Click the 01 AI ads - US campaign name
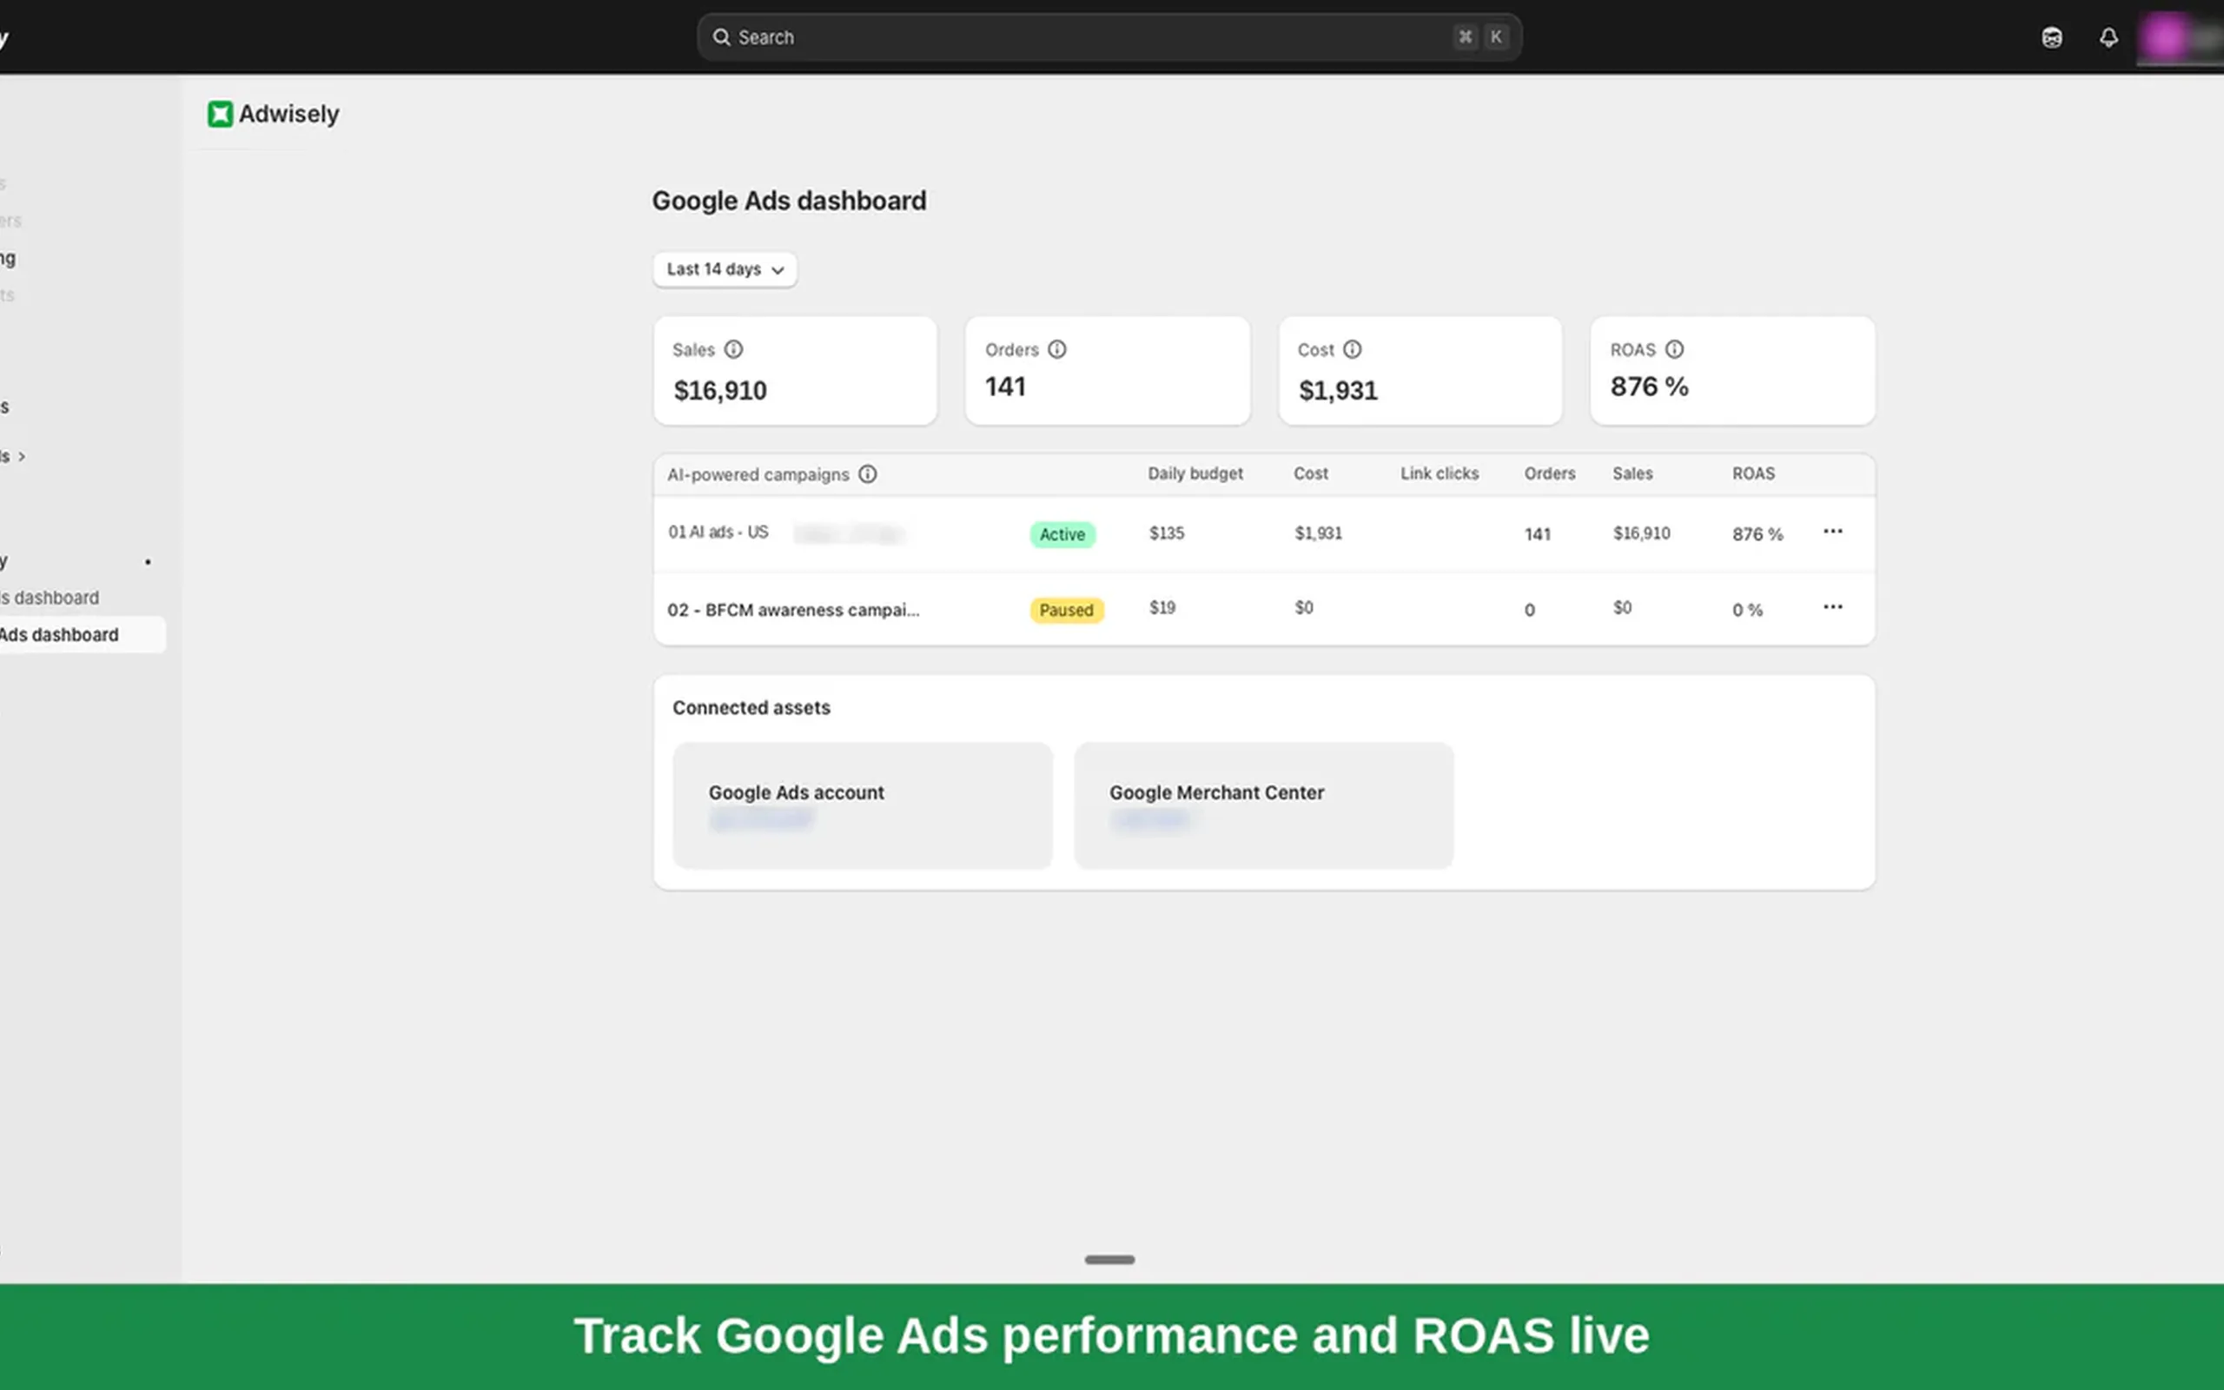Image resolution: width=2224 pixels, height=1390 pixels. (x=718, y=533)
